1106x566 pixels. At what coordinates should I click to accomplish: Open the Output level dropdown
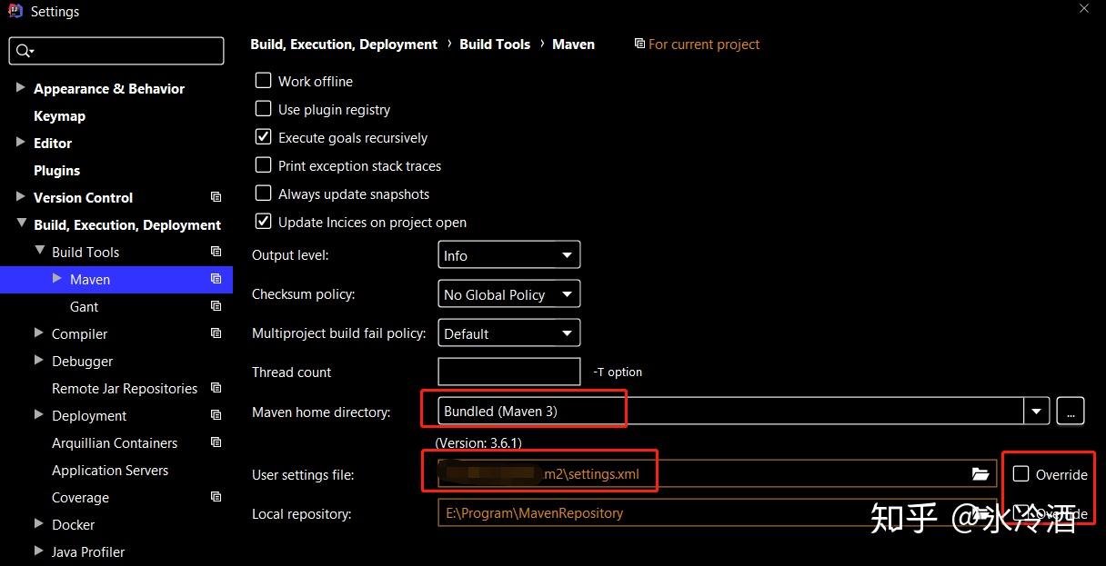(508, 255)
